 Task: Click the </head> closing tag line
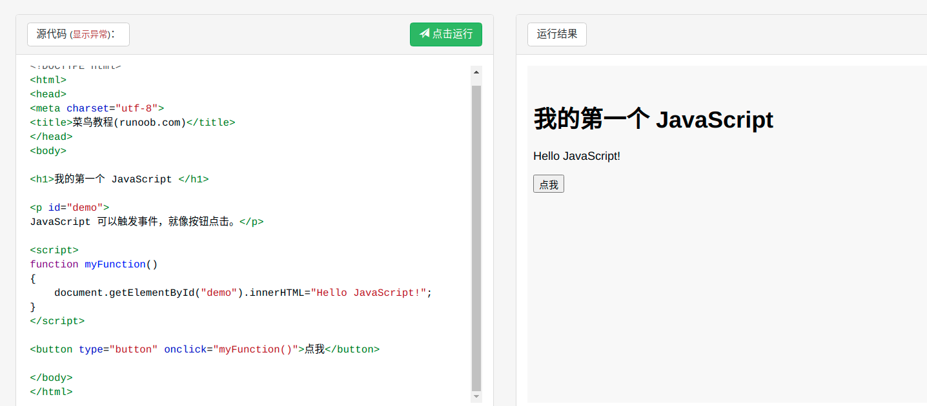[x=51, y=137]
